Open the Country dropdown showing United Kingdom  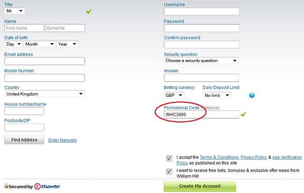pyautogui.click(x=45, y=94)
